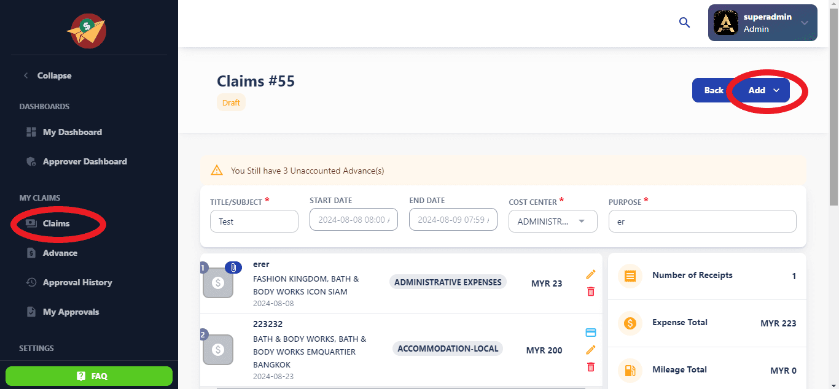
Task: Delete expense 223232 using trash icon
Action: (591, 367)
